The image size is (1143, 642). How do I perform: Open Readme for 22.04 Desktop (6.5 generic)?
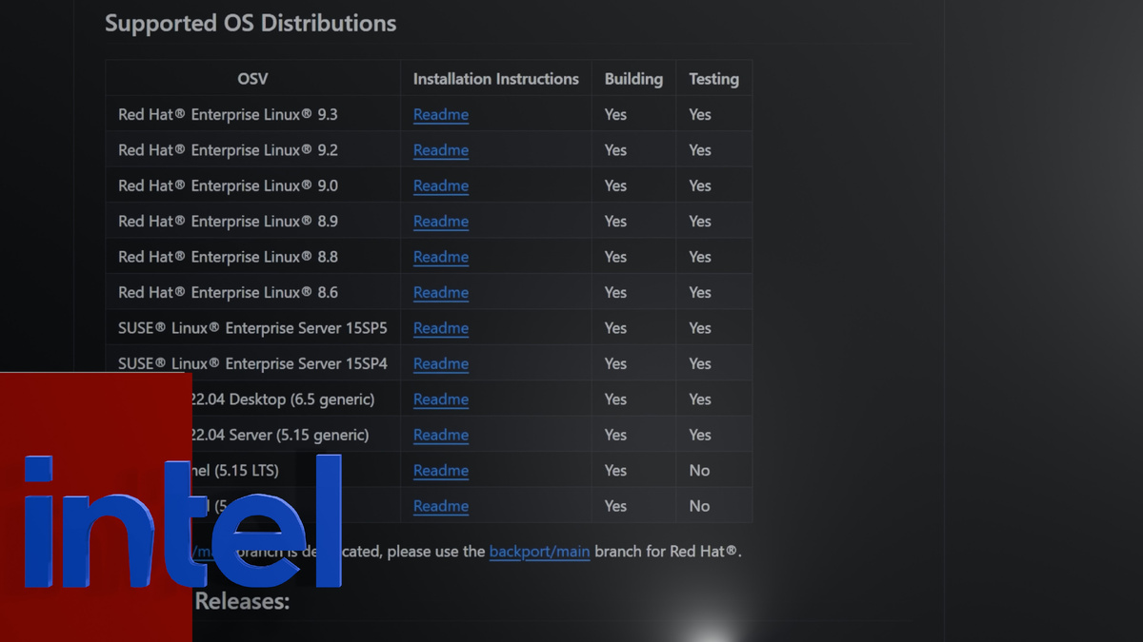pos(441,399)
